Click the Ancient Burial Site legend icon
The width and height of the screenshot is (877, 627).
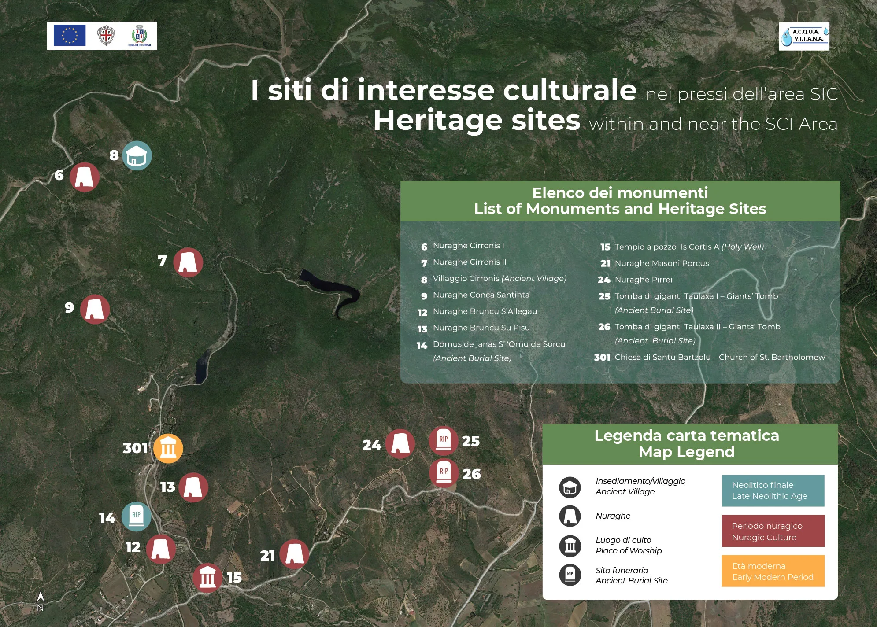570,575
